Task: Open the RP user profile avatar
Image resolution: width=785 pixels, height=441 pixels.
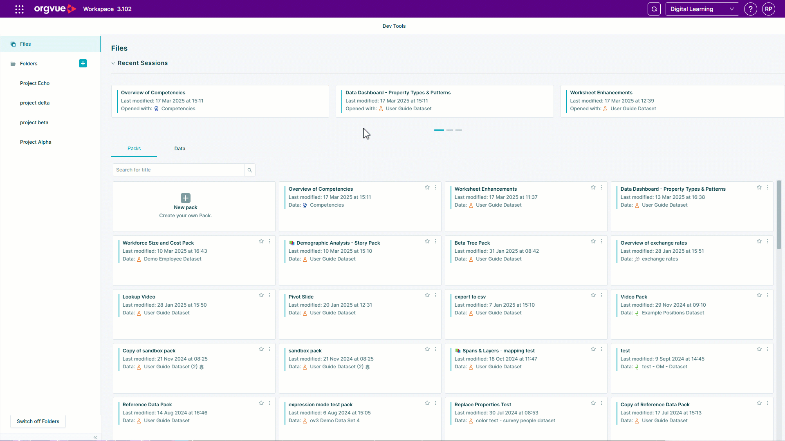Action: tap(768, 9)
